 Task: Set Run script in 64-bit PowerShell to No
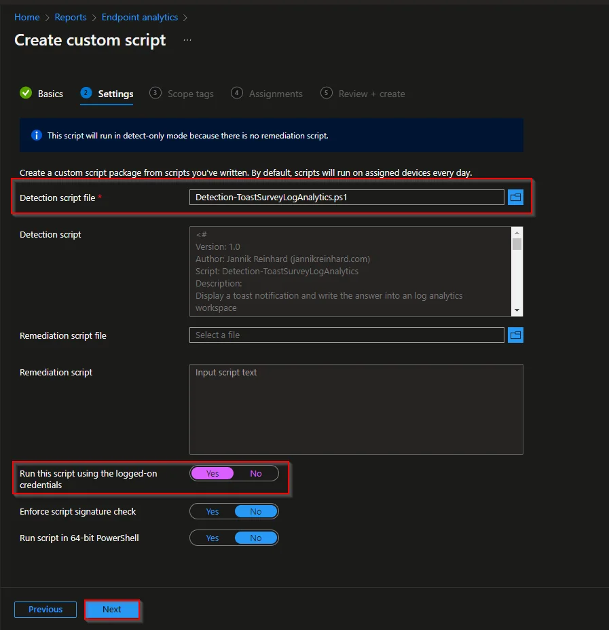click(255, 538)
